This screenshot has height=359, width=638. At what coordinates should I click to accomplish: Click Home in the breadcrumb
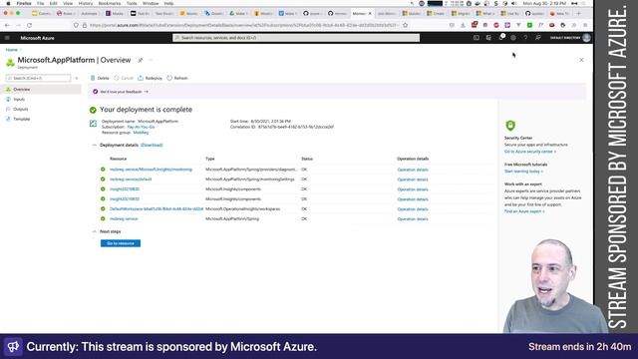(11, 50)
